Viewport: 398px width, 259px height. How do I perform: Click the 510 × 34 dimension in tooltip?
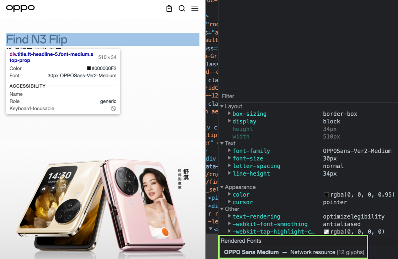point(107,57)
